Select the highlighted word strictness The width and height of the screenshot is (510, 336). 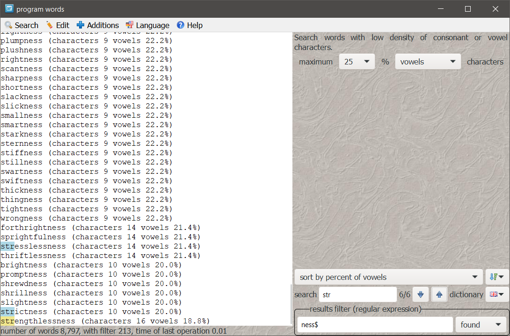(24, 312)
